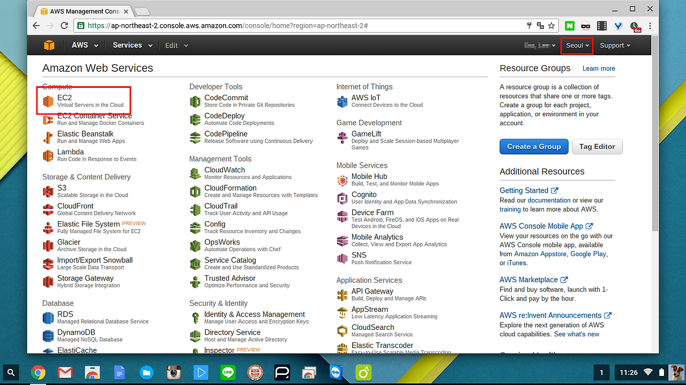Open the Directory Service link

click(232, 333)
